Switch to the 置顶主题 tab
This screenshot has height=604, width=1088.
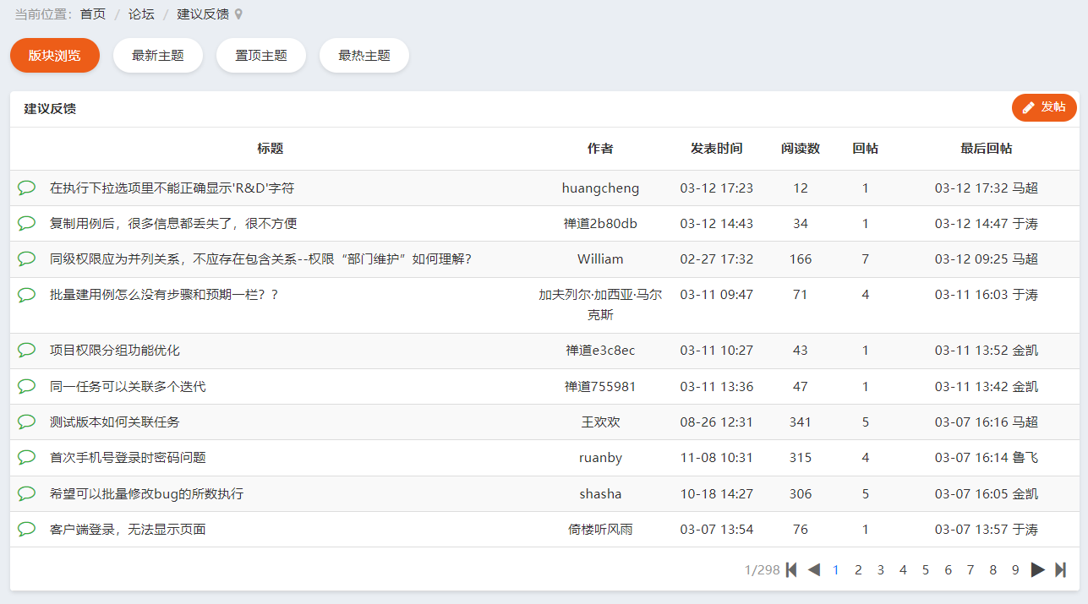click(x=261, y=56)
